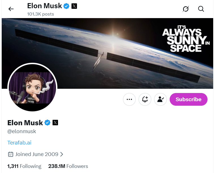Screen dimensions: 218x173
Task: Open the Terafab.ai link
Action: pos(19,143)
